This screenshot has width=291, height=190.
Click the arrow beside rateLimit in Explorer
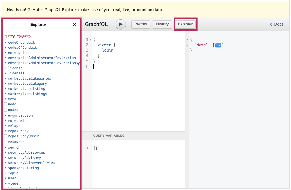tap(5, 120)
